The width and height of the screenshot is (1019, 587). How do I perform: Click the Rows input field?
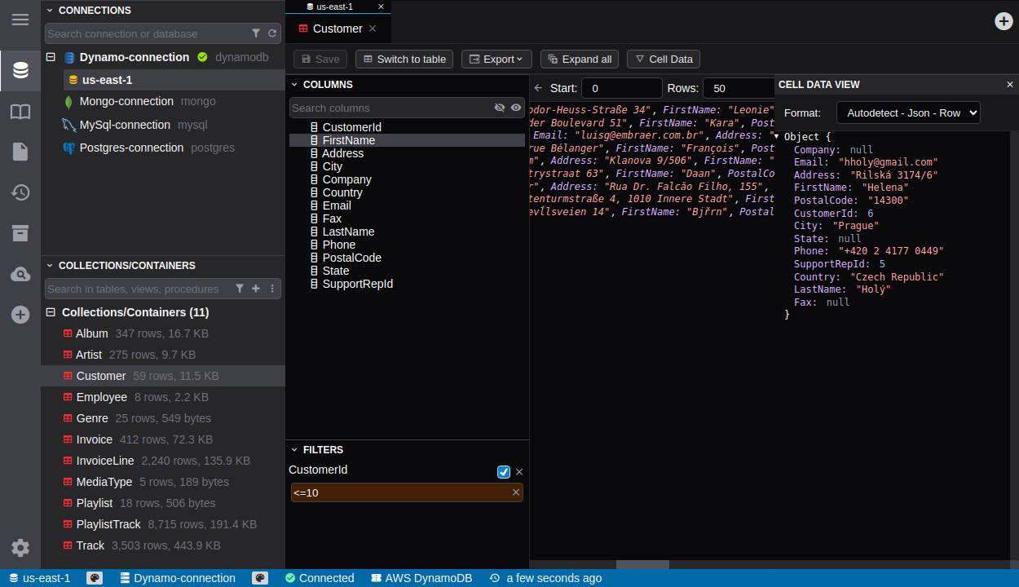(738, 88)
